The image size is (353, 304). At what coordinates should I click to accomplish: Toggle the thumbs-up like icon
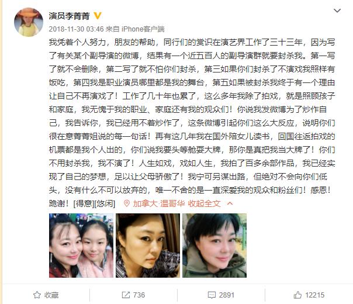click(297, 295)
